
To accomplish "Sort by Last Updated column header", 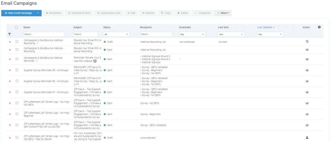I will pos(266,27).
